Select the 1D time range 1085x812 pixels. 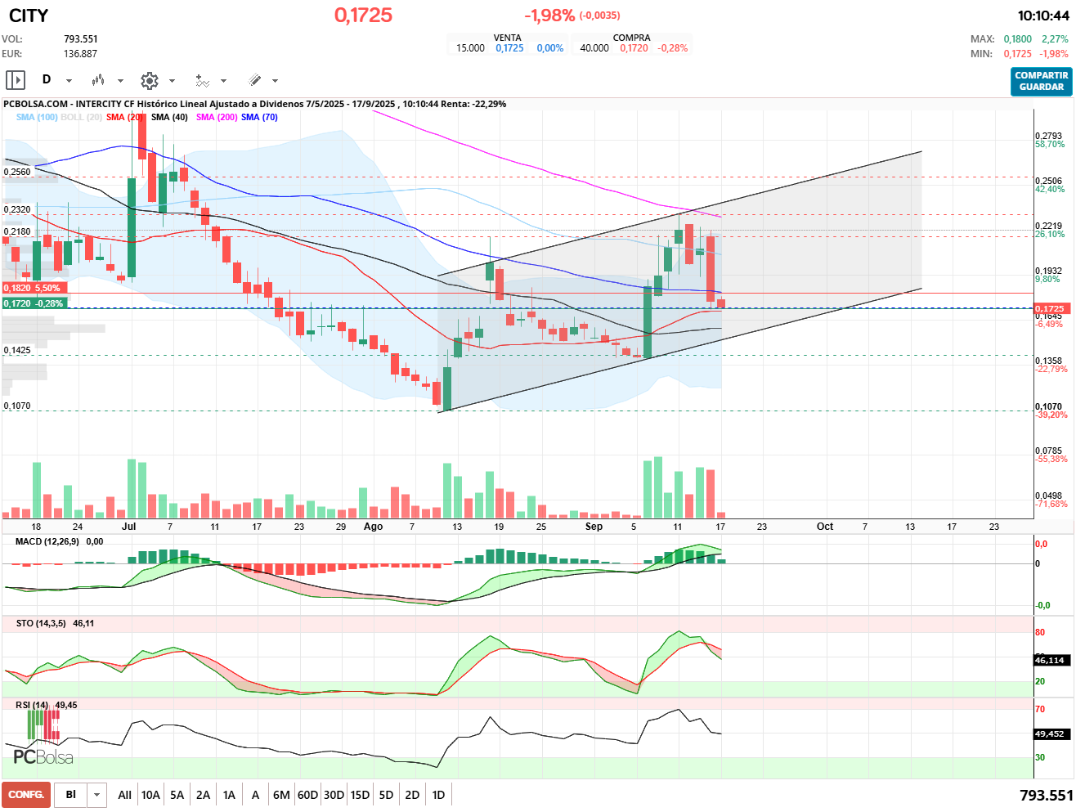coord(438,795)
